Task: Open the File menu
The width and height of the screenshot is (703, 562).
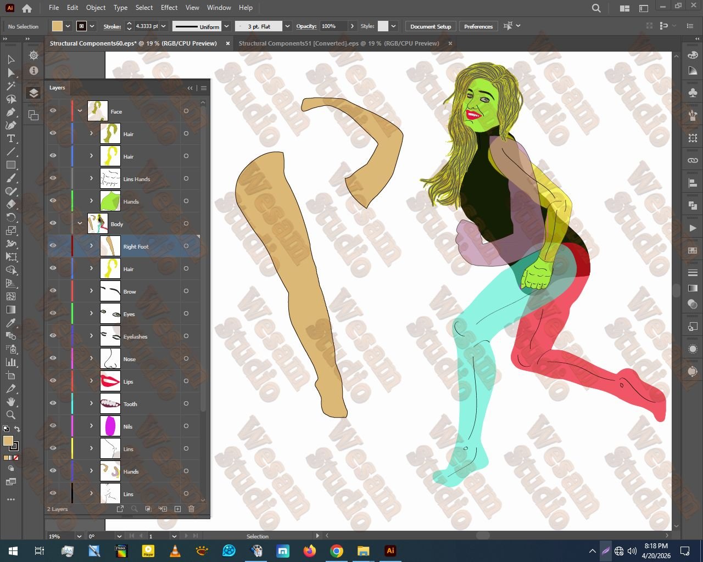Action: click(54, 8)
